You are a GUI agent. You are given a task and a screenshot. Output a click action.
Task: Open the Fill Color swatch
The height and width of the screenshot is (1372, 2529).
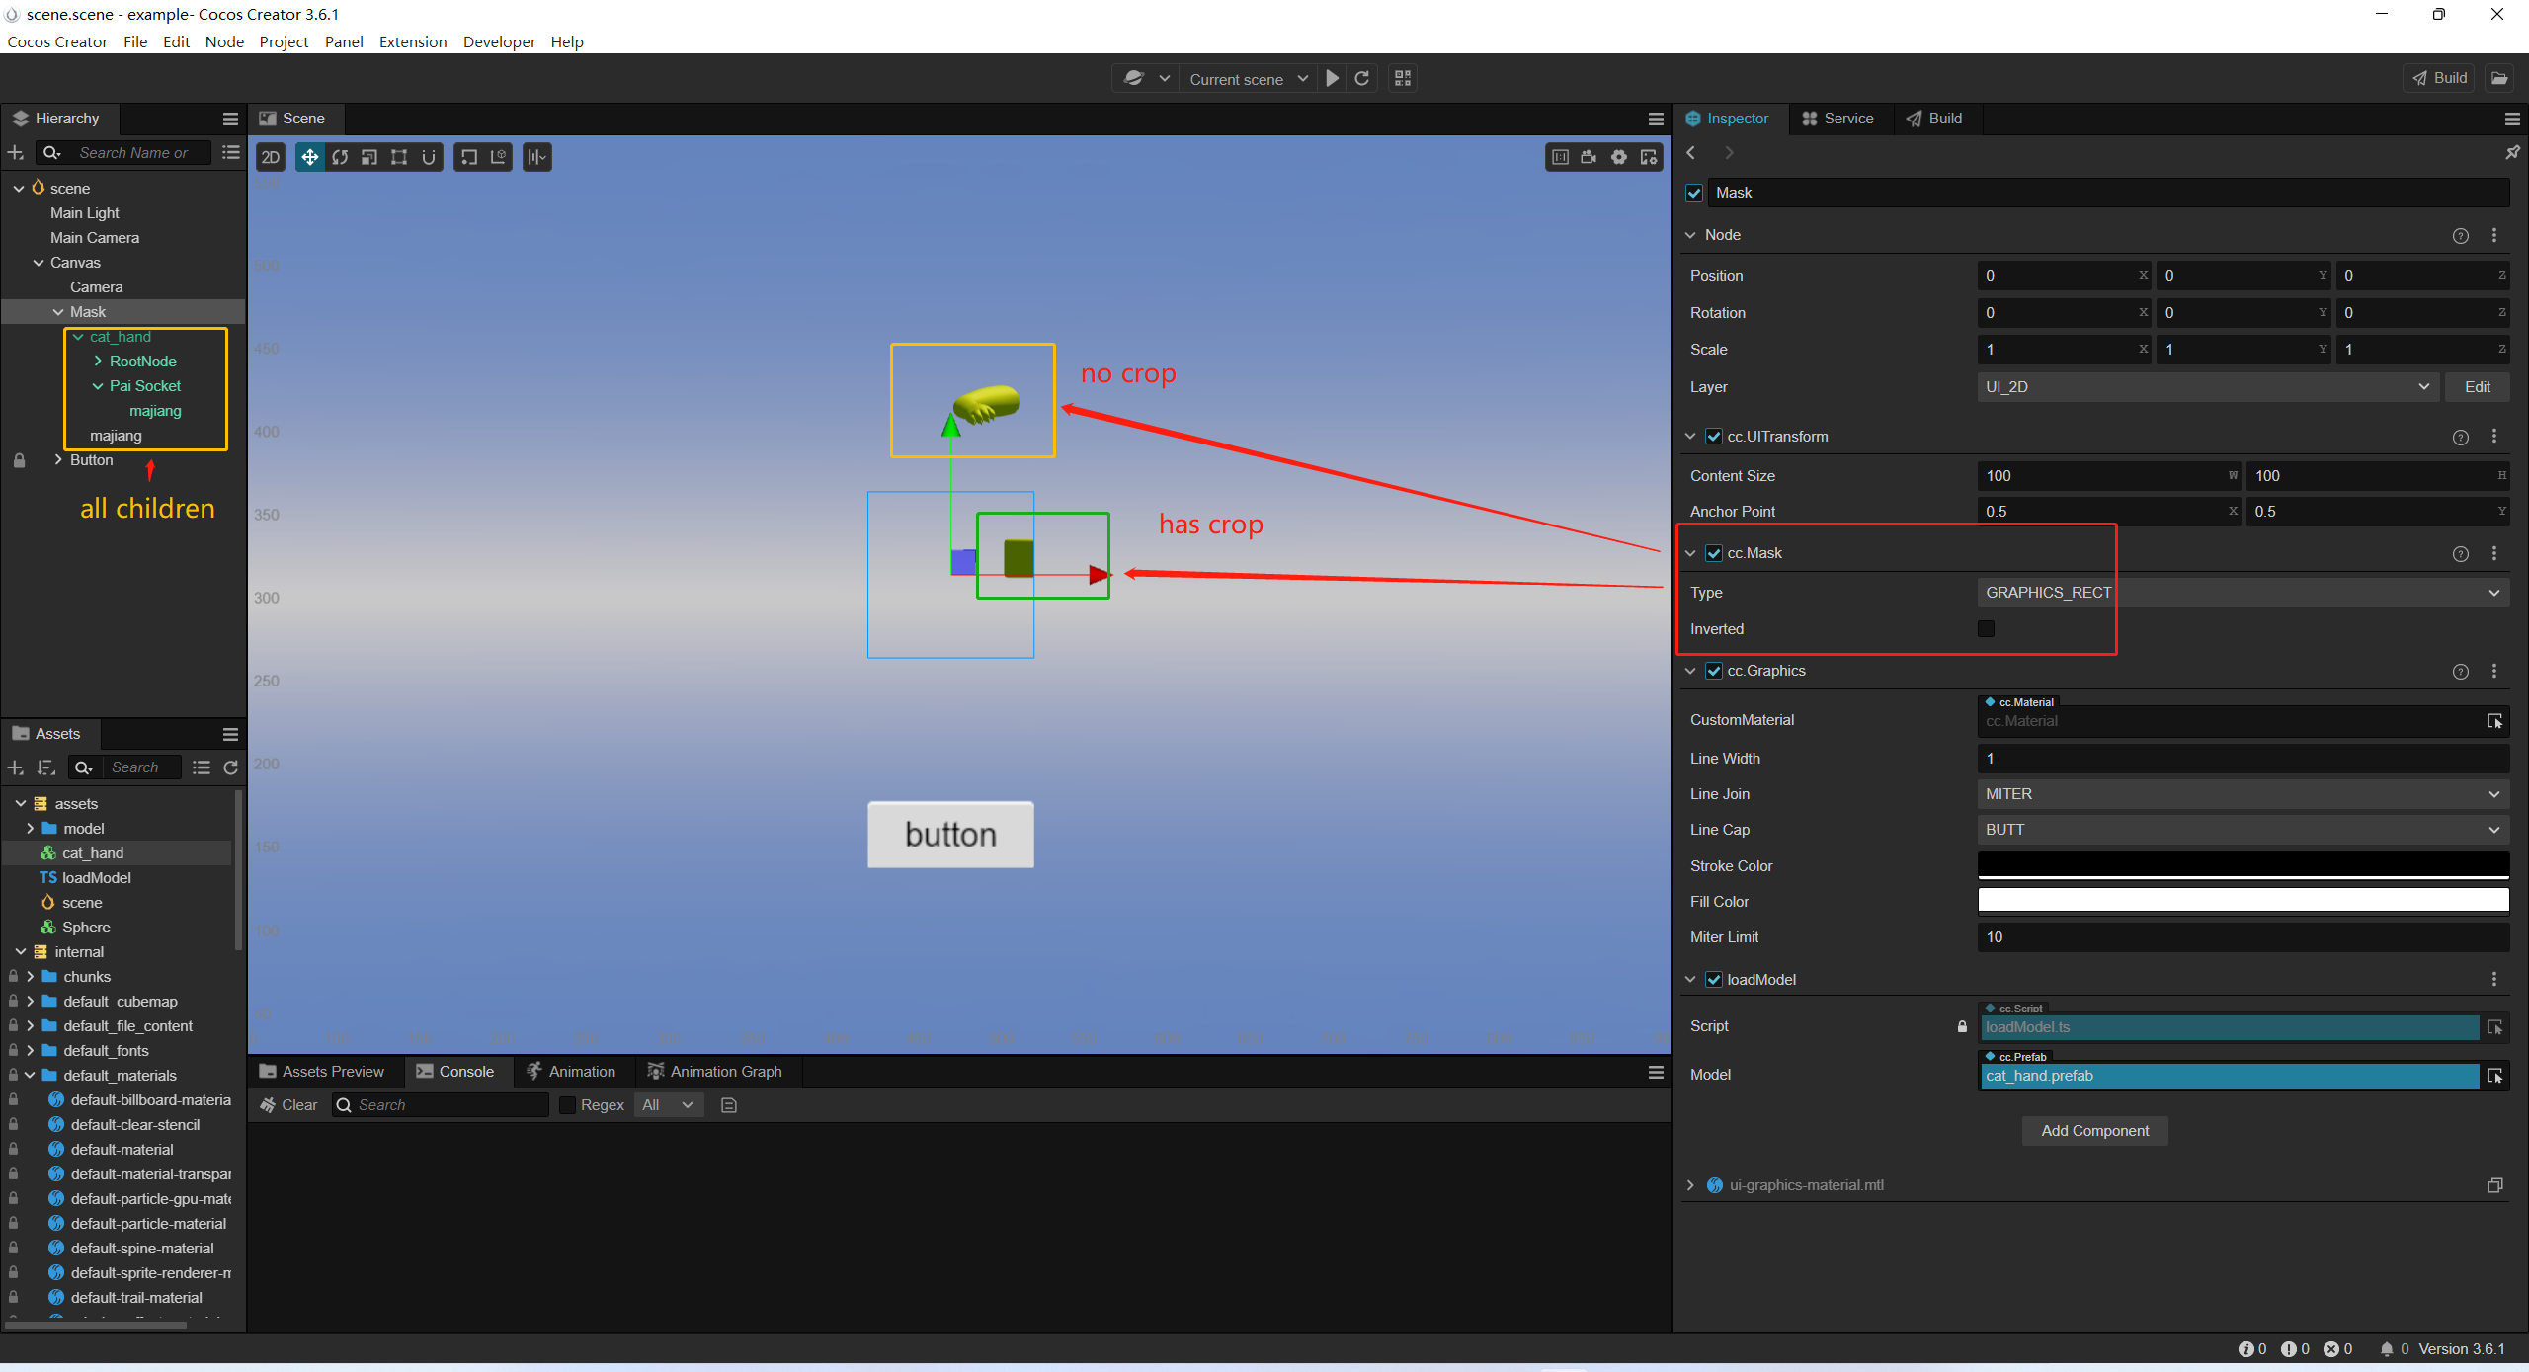pyautogui.click(x=2243, y=901)
